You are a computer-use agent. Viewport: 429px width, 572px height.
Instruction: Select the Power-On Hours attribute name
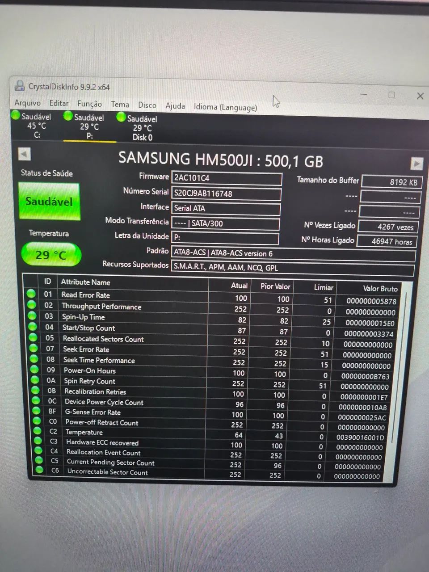click(x=89, y=370)
